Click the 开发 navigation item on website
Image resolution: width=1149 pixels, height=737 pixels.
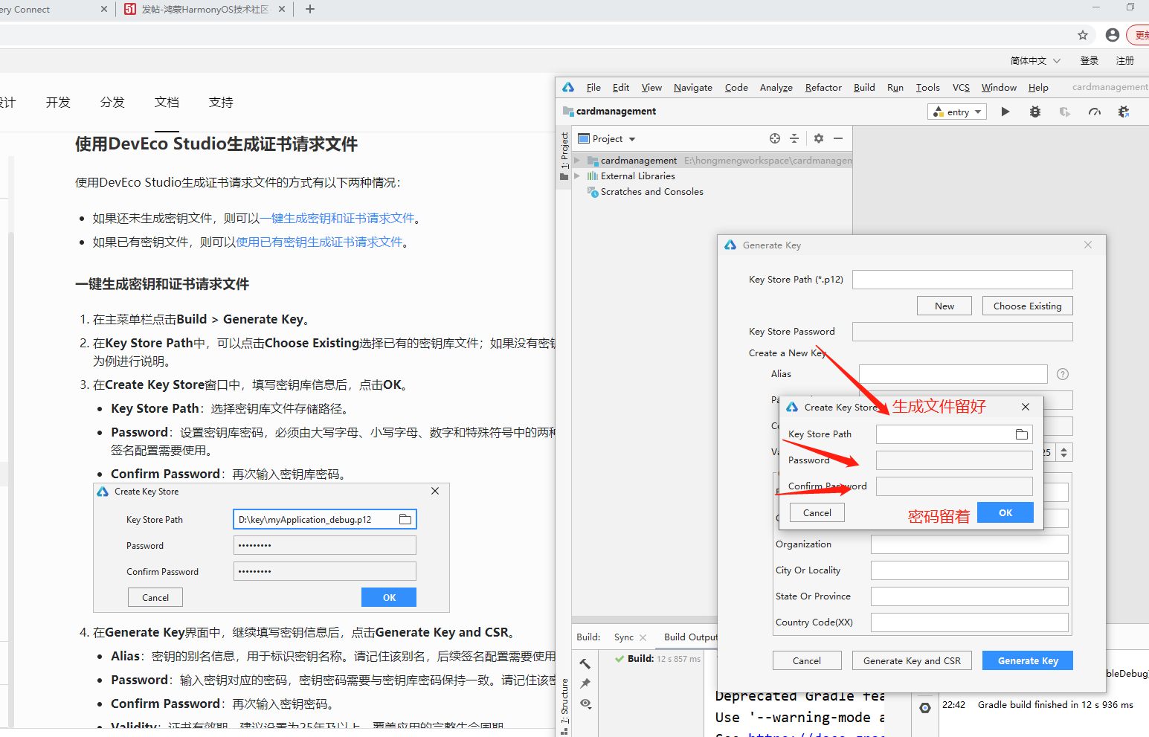58,103
